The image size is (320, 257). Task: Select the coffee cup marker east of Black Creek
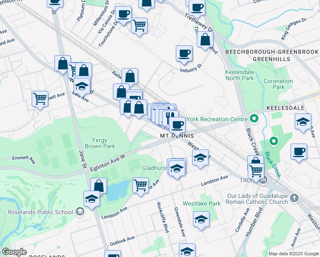point(299,152)
